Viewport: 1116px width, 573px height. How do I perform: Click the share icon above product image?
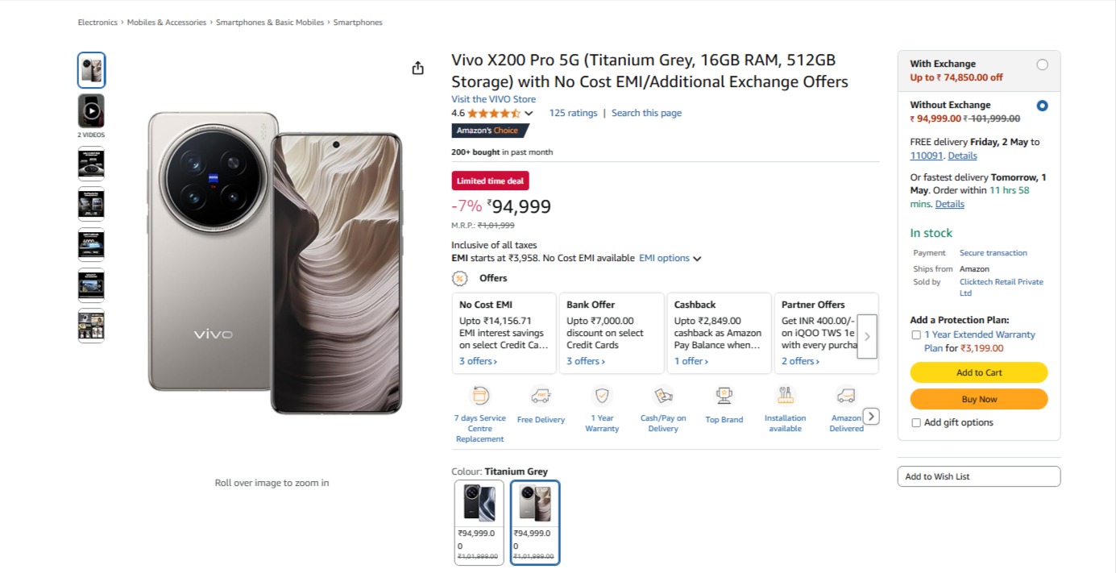tap(417, 69)
